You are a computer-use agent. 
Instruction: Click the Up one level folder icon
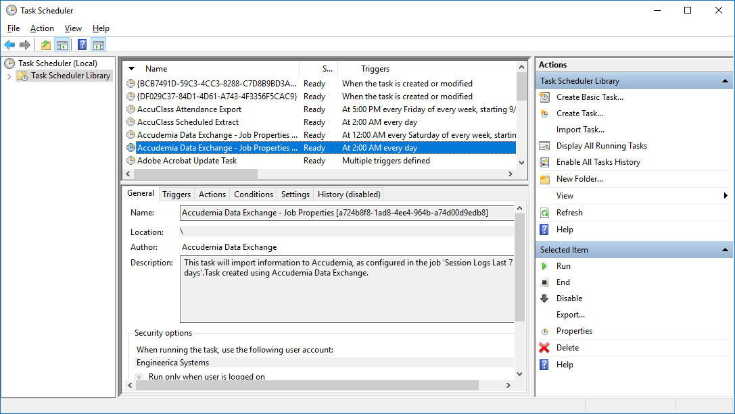tap(45, 45)
